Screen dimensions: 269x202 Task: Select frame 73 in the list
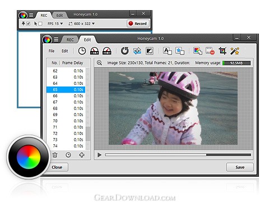tap(66, 140)
